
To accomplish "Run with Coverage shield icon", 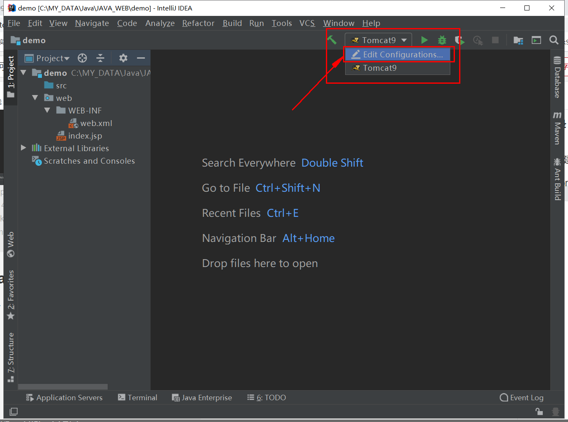I will [x=460, y=40].
